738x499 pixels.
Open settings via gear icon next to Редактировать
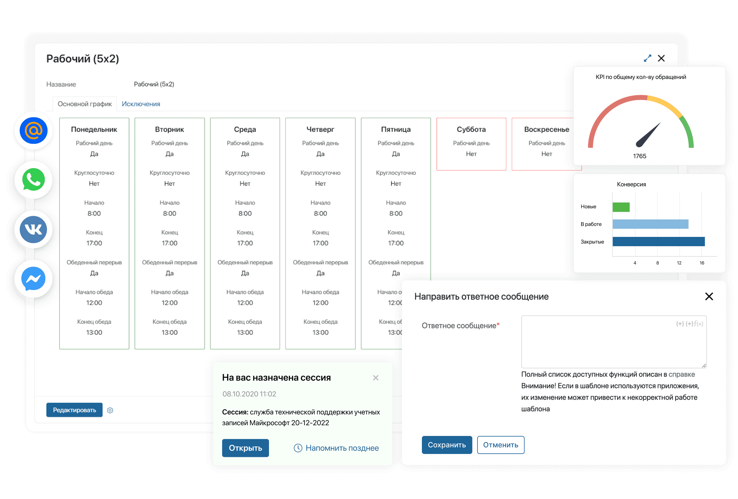coord(110,410)
